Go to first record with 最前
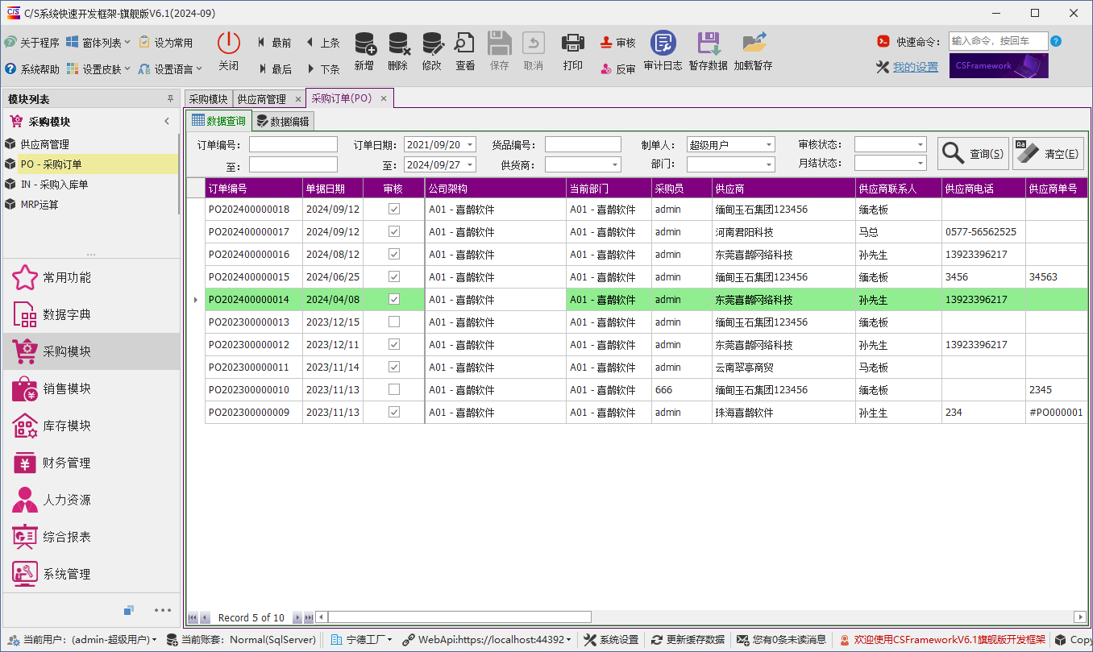1093x652 pixels. (x=274, y=43)
